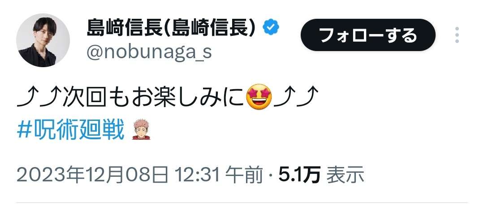484x206 pixels.
Task: Open the @nobunaga_s profile handle
Action: pos(149,52)
